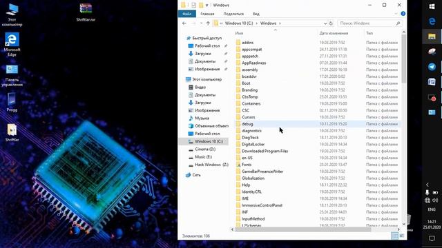Sort by the Имя column header
The height and width of the screenshot is (248, 442).
point(239,33)
